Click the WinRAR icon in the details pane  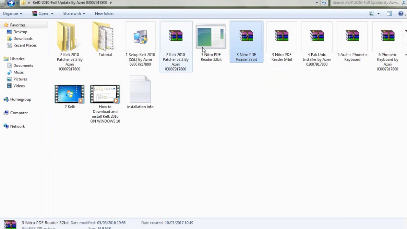pos(10,224)
